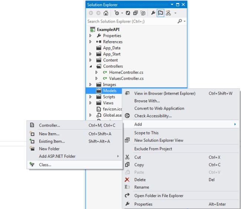The width and height of the screenshot is (241, 209).
Task: Click the Class... icon in Add submenu
Action: coord(32,164)
